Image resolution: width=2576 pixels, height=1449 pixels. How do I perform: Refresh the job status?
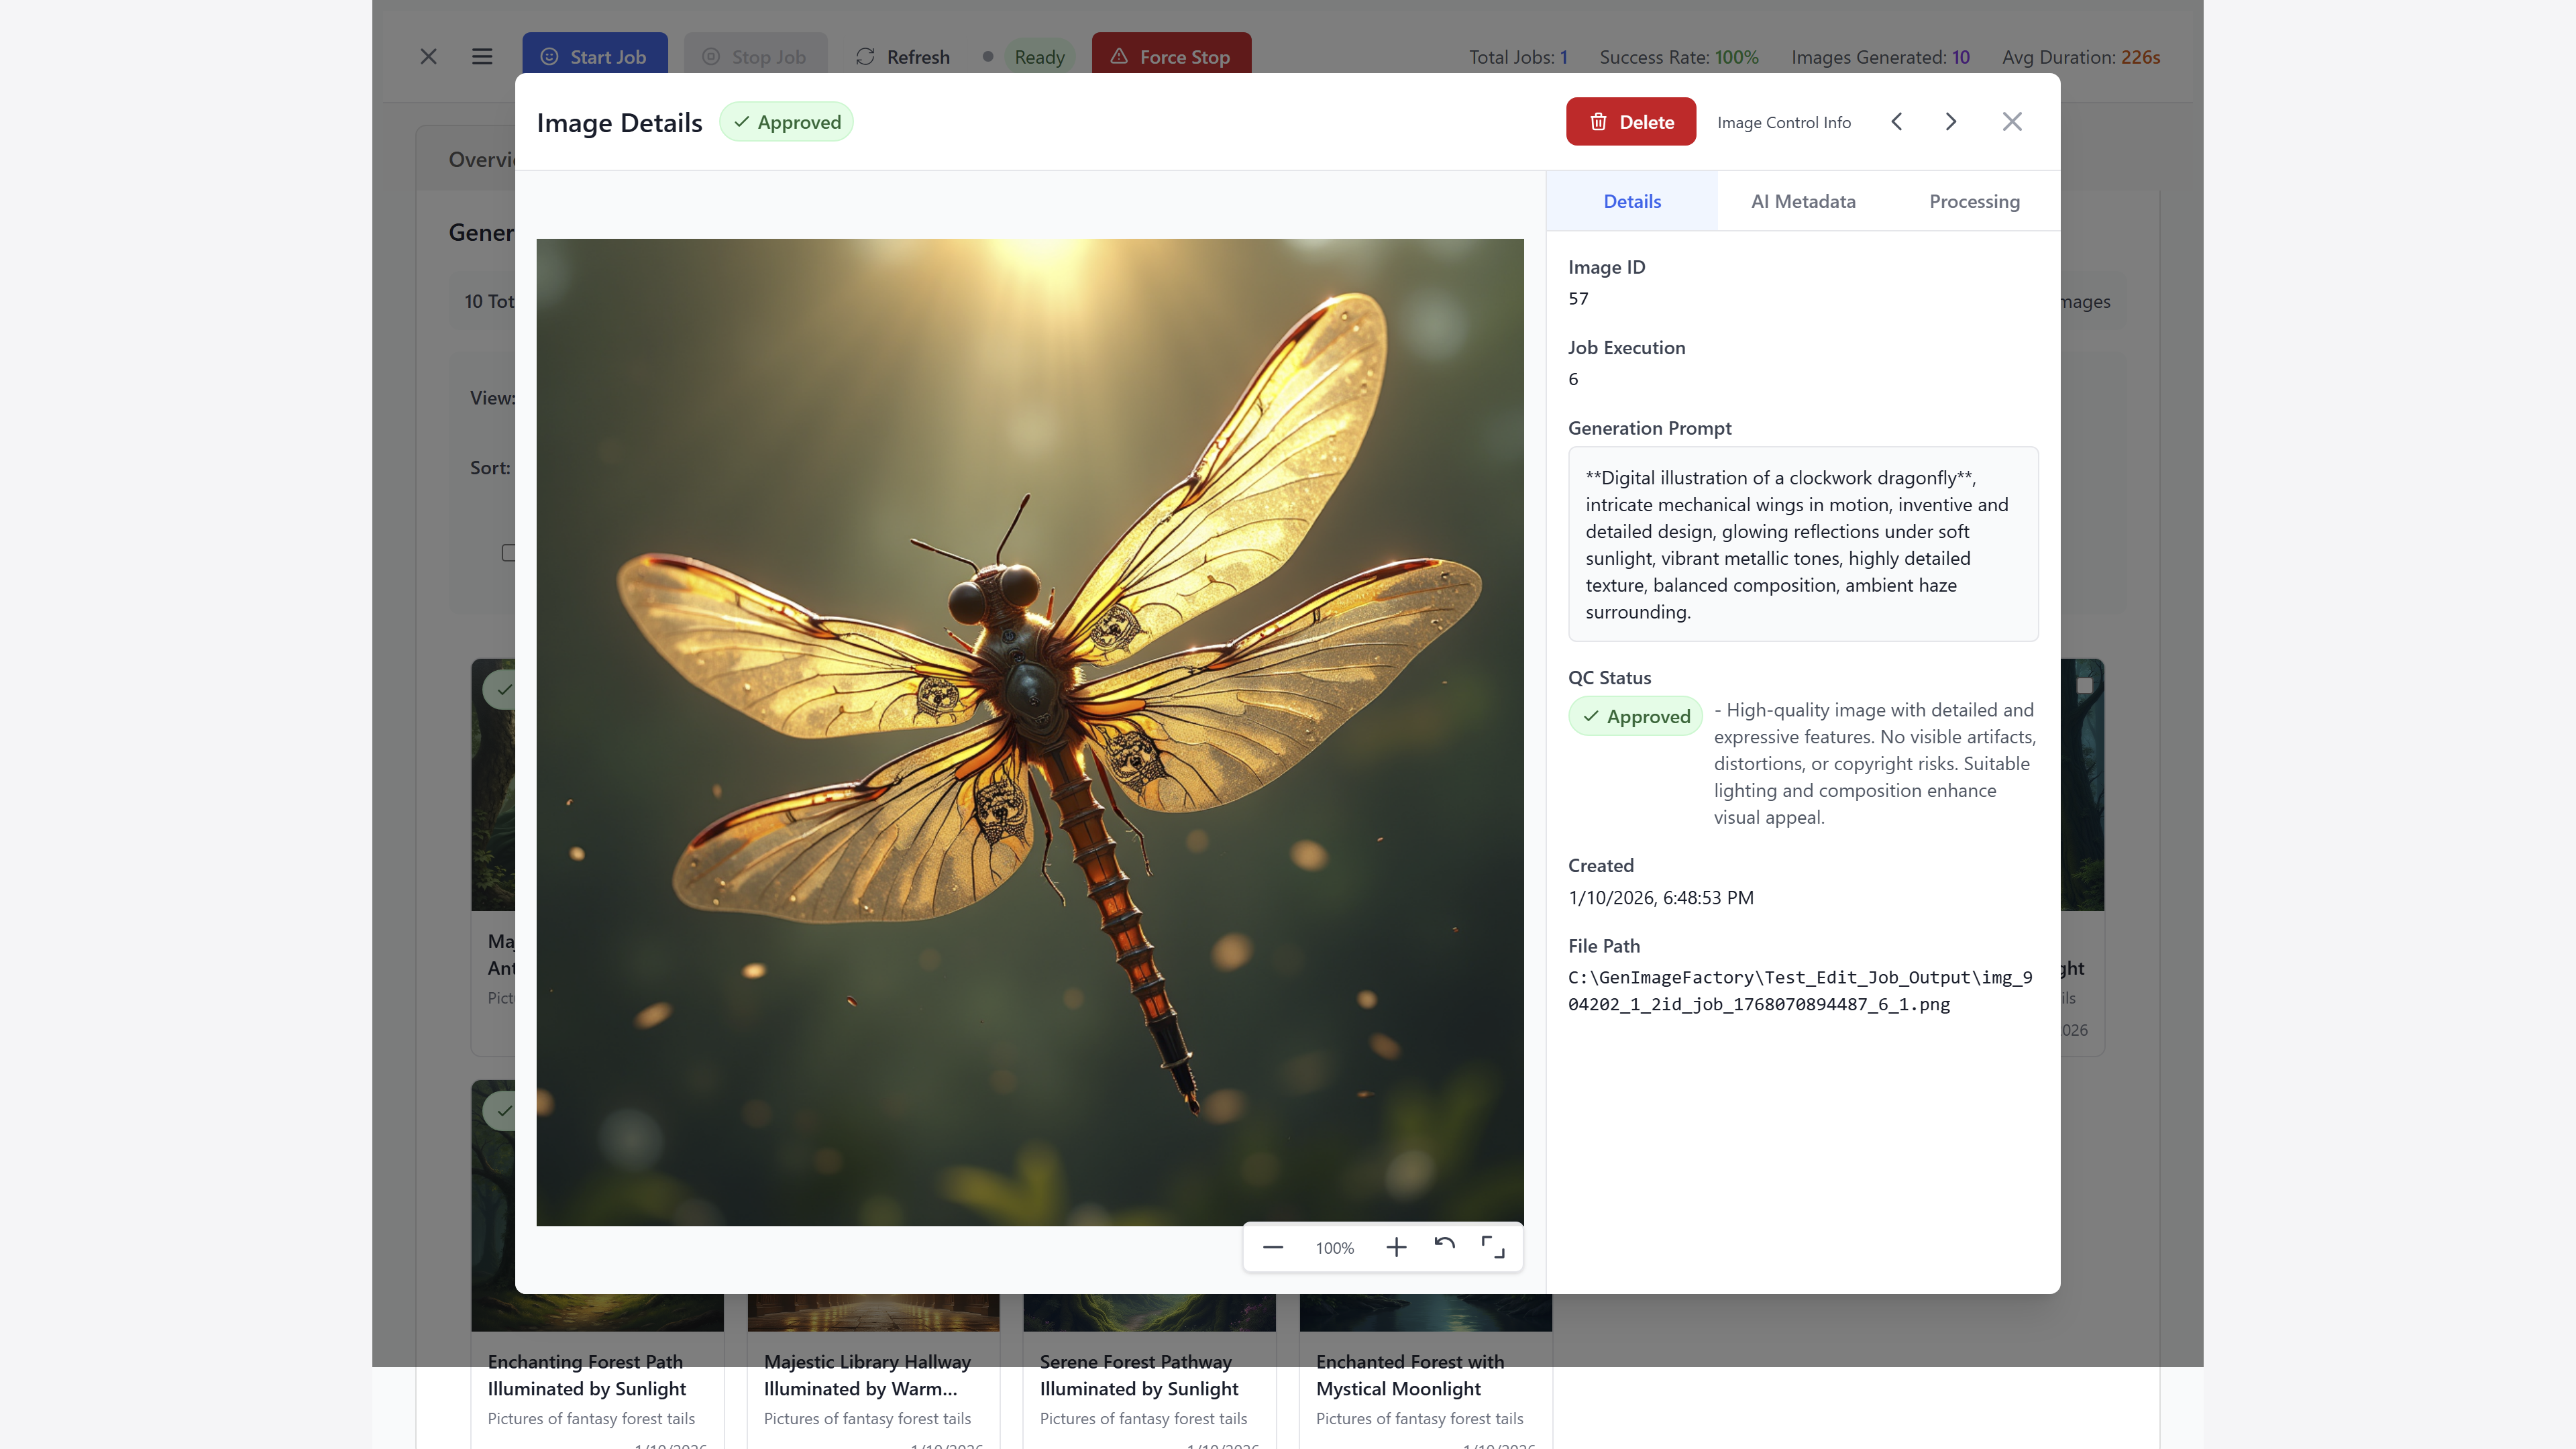[901, 57]
